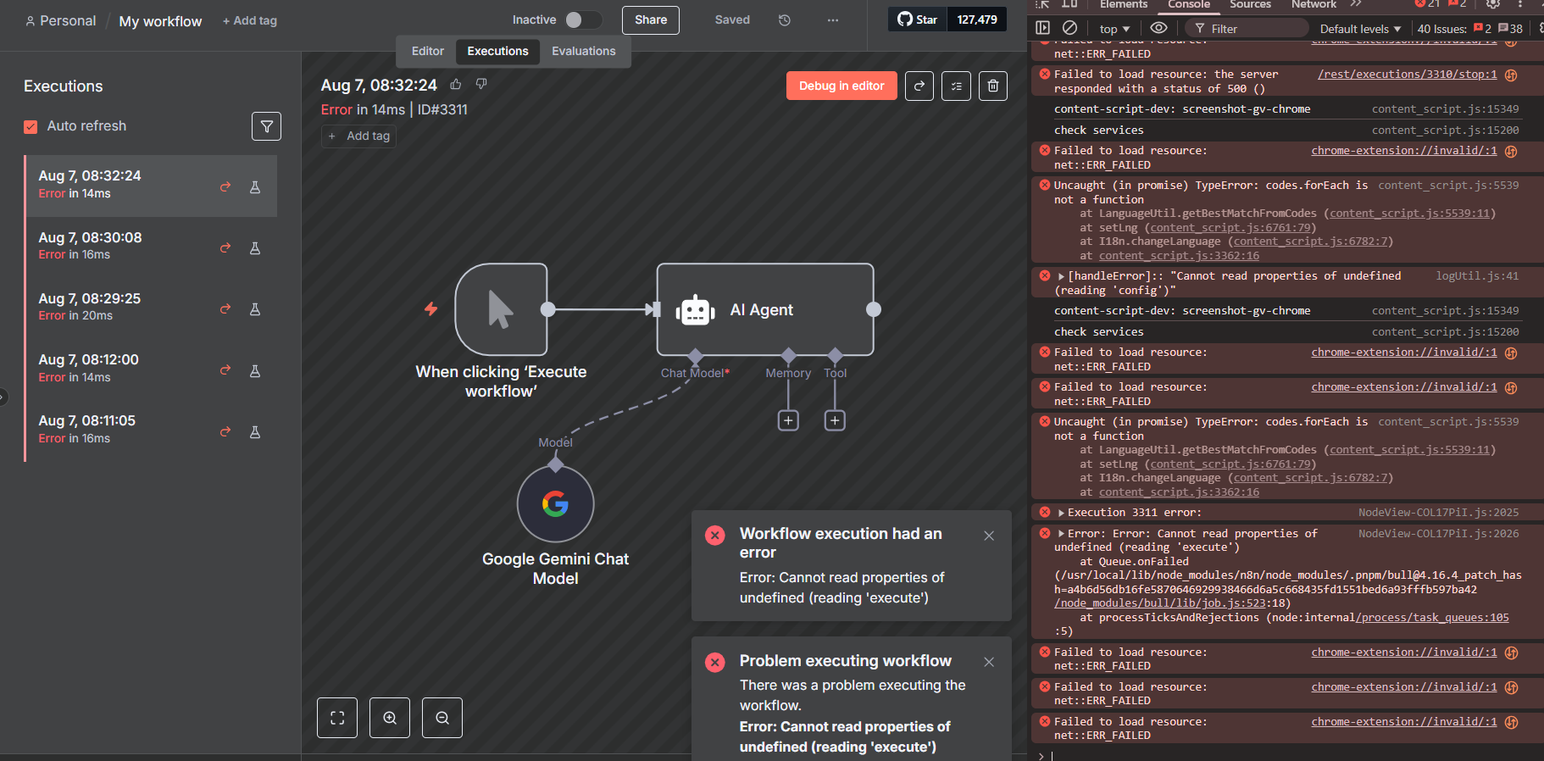Dismiss the Workflow execution had an error notification
Image resolution: width=1544 pixels, height=761 pixels.
(x=989, y=536)
